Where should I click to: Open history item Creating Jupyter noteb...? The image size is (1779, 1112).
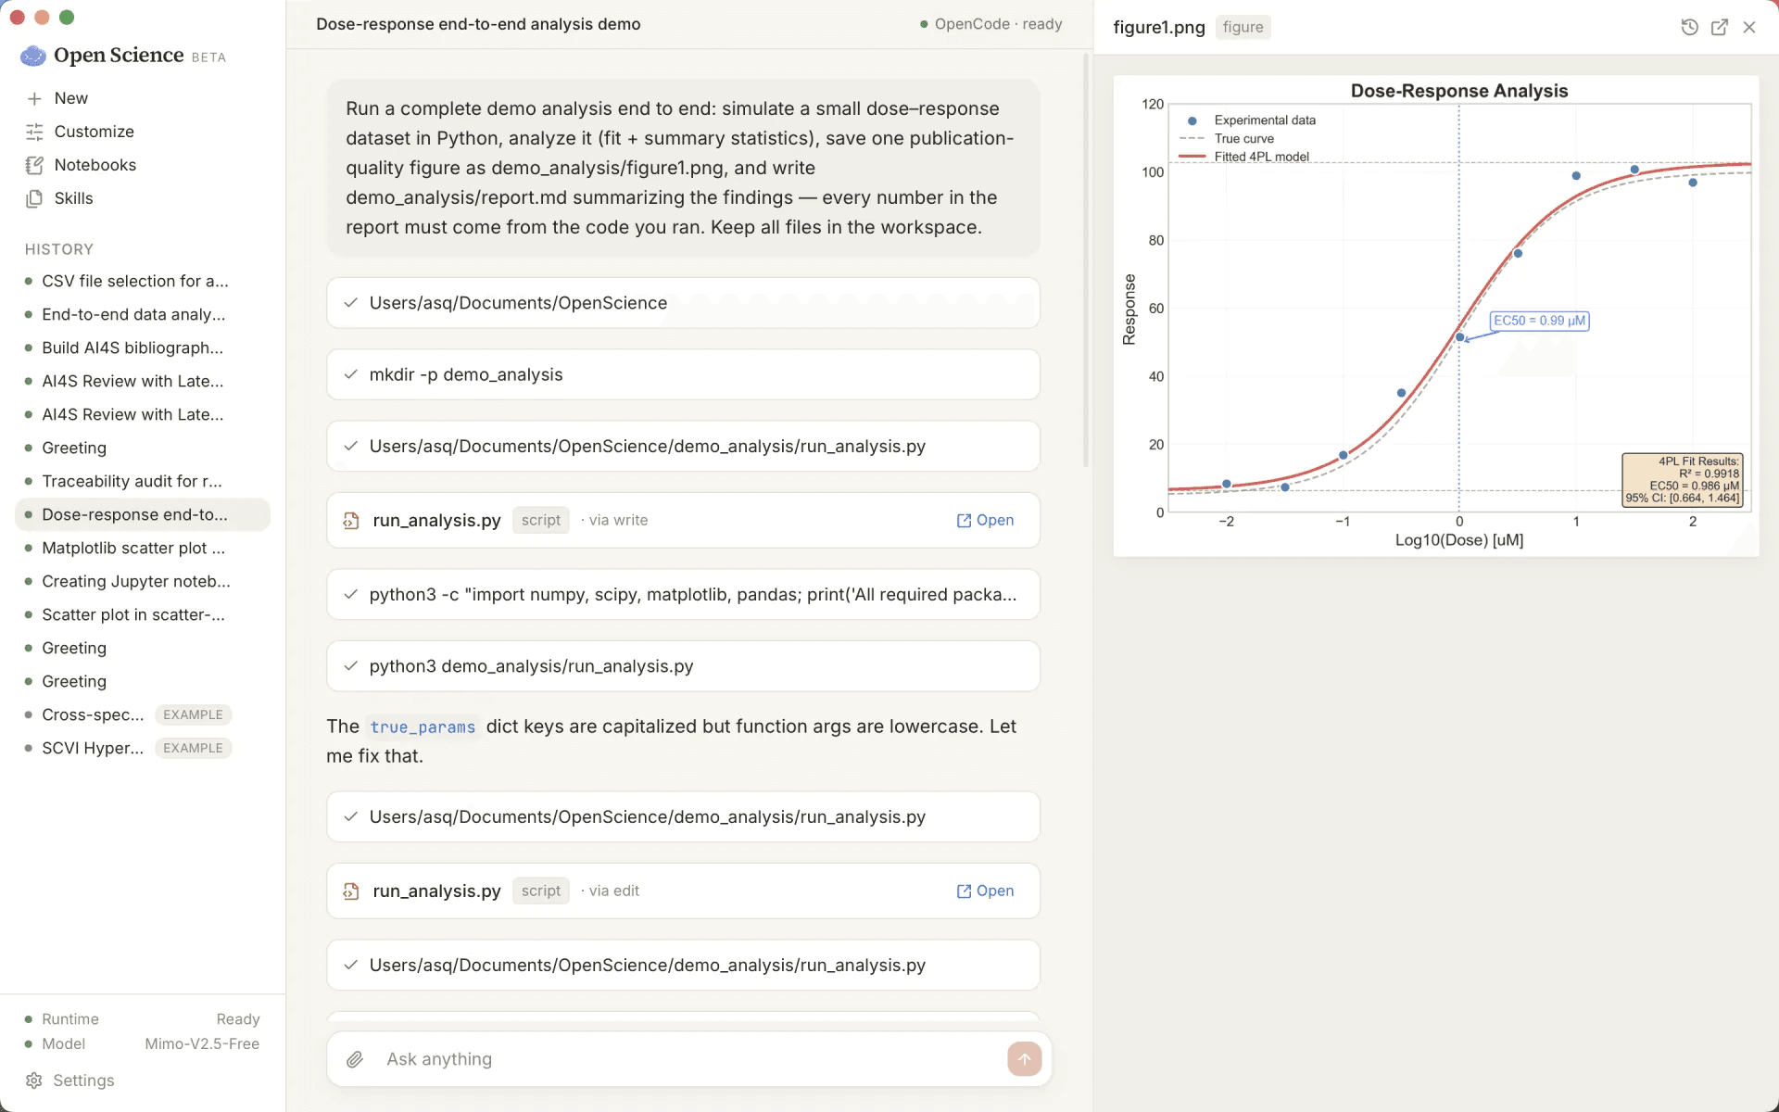coord(143,581)
